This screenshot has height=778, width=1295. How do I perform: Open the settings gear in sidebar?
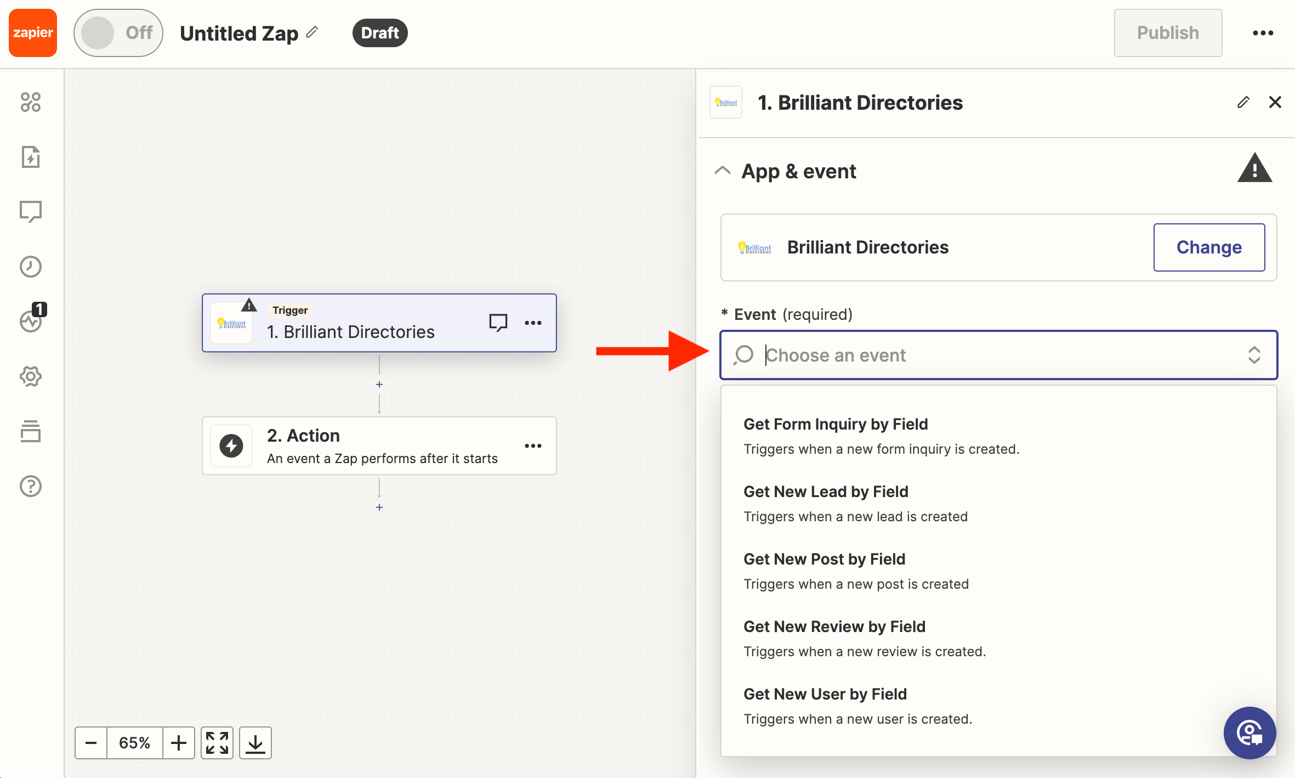click(x=31, y=376)
